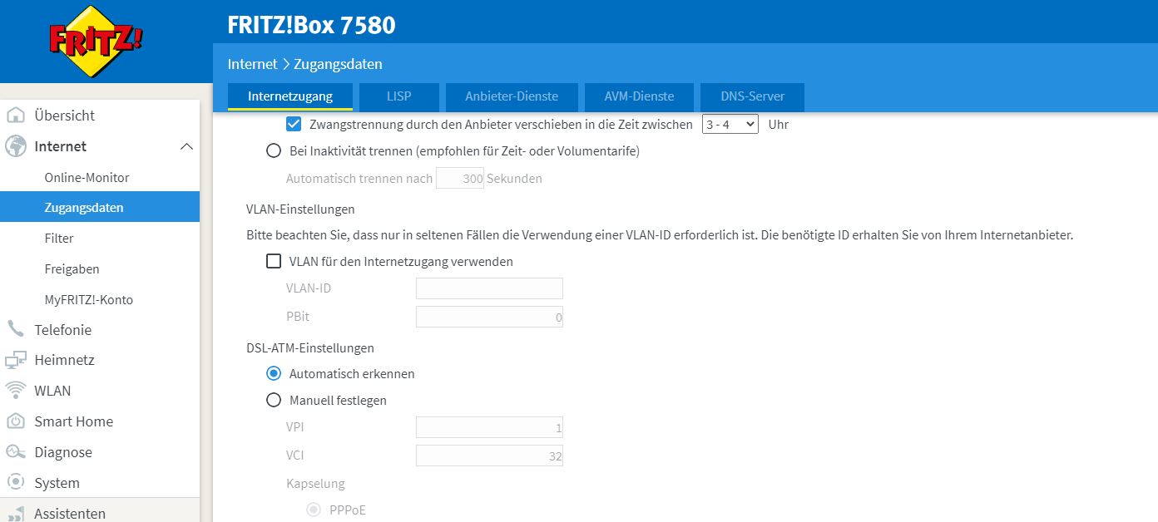Uncheck Zwangstrennung durch den Anbieter verschieben
Screen dimensions: 1158x522
pos(293,123)
